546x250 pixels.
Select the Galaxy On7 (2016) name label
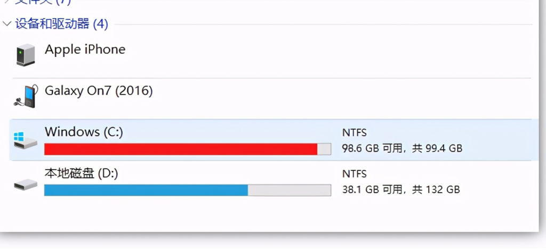click(x=99, y=91)
